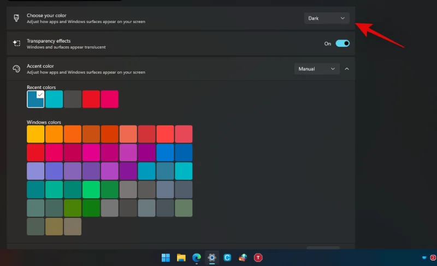Turn off the Transparency effects toggle
This screenshot has height=266, width=437.
click(342, 44)
